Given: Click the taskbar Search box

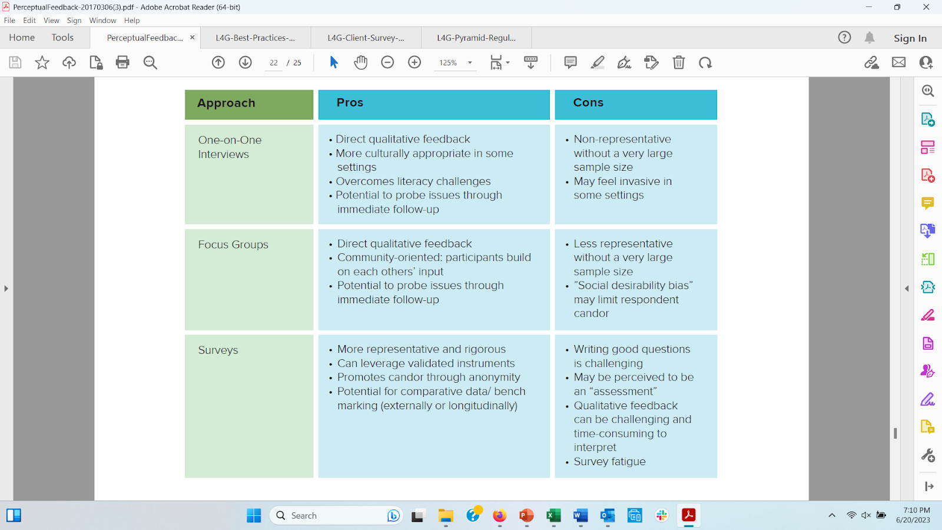Looking at the screenshot, I should click(336, 516).
